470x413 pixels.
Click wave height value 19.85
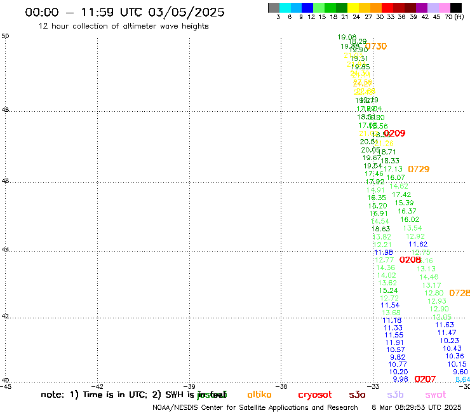(x=361, y=67)
